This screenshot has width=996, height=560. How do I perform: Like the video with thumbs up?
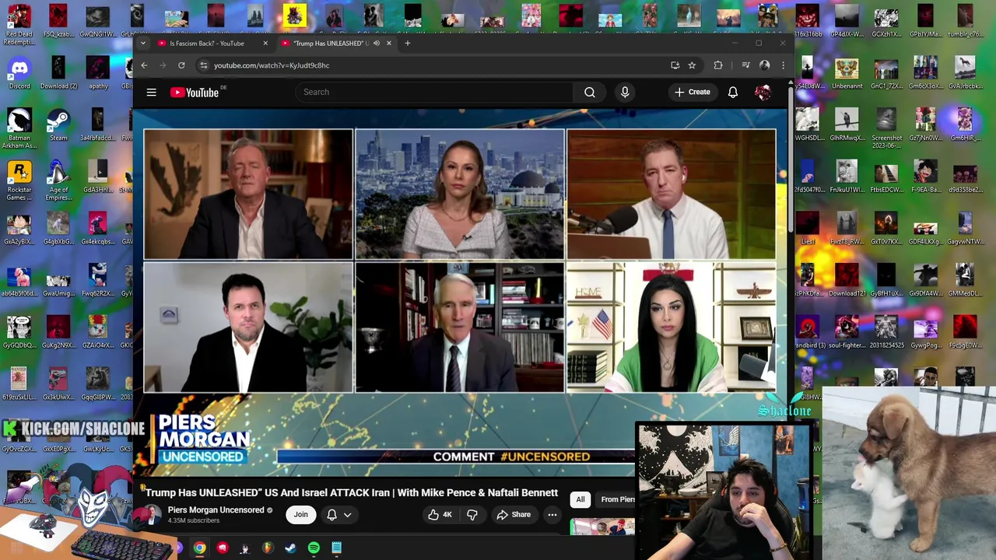(x=440, y=515)
